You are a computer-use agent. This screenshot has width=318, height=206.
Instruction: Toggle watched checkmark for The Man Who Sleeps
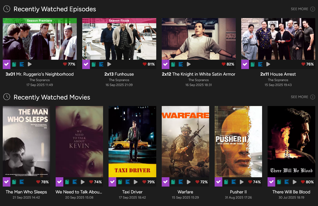7,182
